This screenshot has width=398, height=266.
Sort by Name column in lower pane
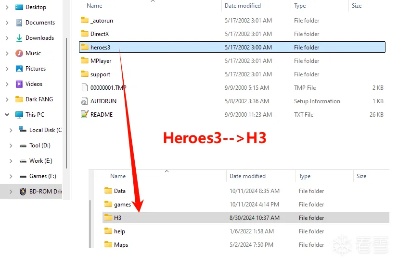pyautogui.click(x=118, y=176)
